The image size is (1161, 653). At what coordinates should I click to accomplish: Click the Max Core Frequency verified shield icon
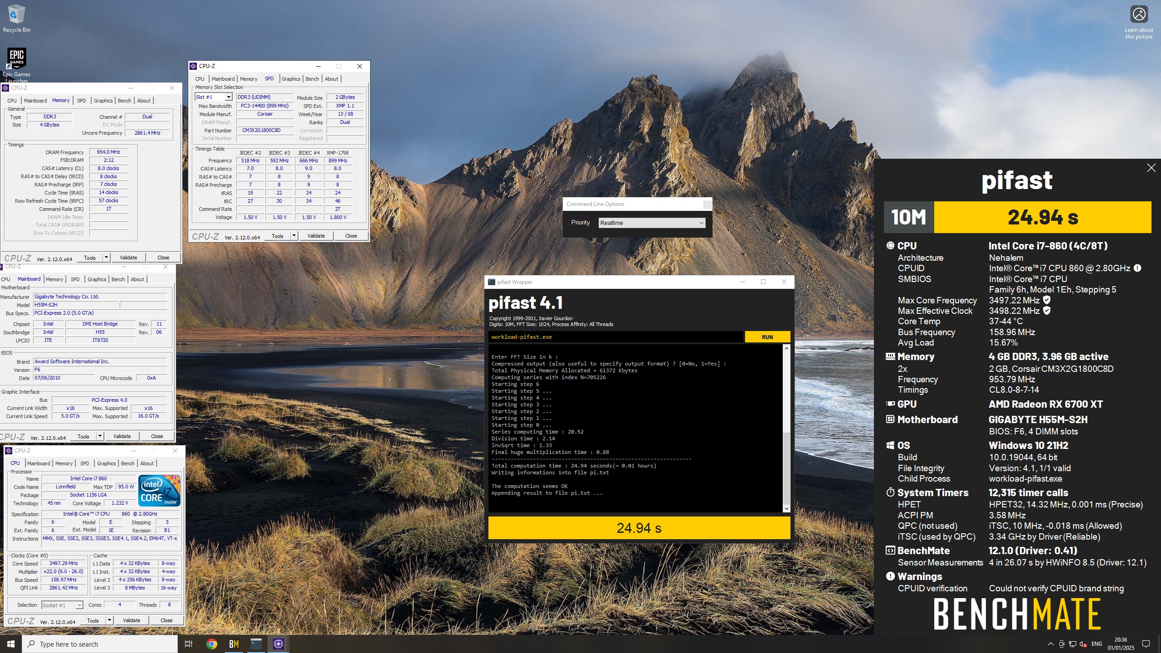1047,300
